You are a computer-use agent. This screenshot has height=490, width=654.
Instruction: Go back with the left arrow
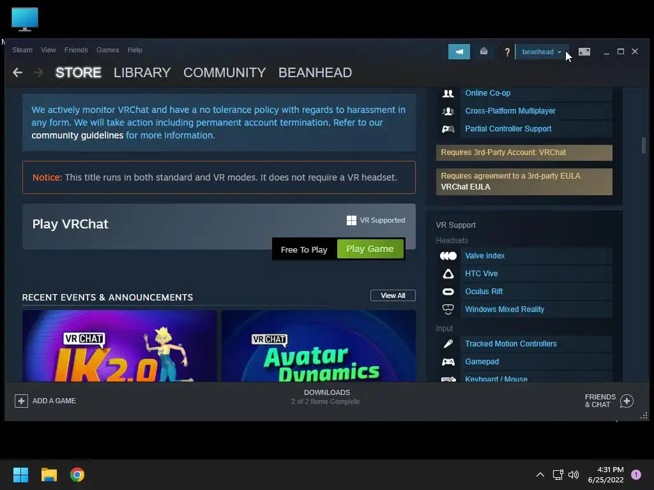(x=17, y=73)
